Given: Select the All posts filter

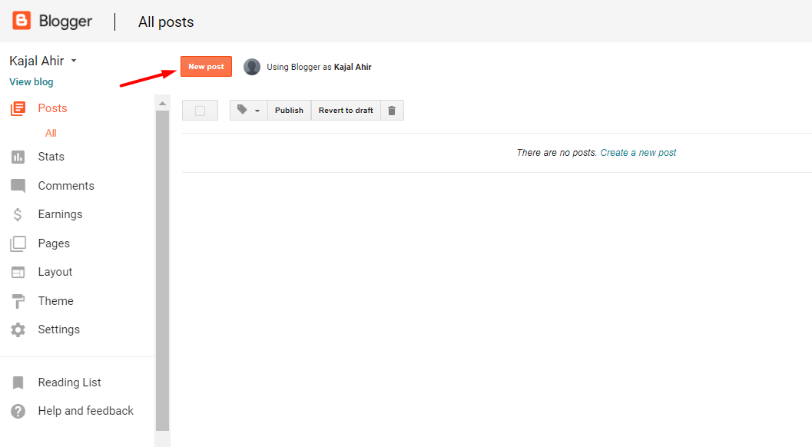Looking at the screenshot, I should [51, 133].
